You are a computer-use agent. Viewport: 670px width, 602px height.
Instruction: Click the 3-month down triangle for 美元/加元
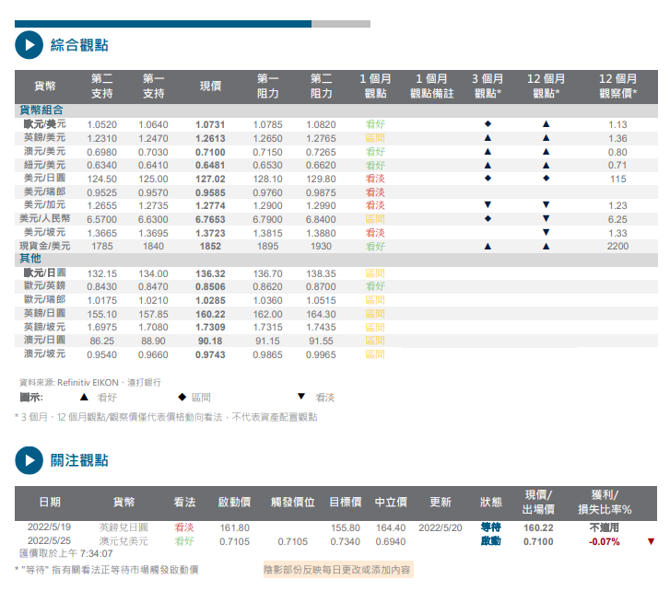coord(488,205)
